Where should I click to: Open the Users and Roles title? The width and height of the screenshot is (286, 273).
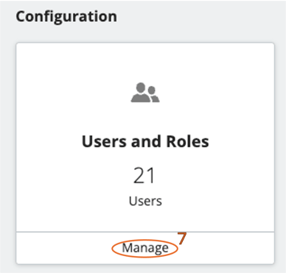coord(145,142)
